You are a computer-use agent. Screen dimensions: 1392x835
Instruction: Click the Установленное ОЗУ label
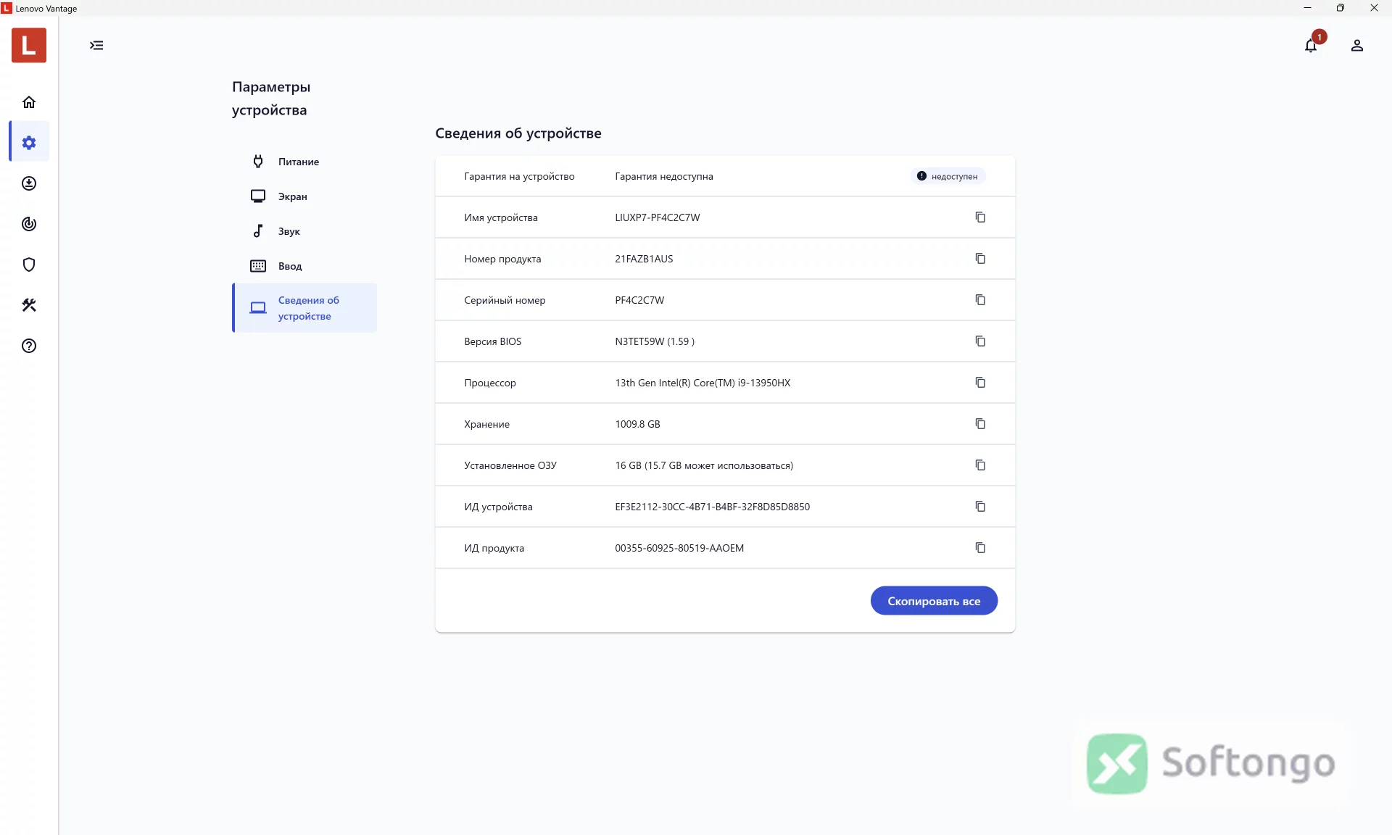[x=510, y=465]
